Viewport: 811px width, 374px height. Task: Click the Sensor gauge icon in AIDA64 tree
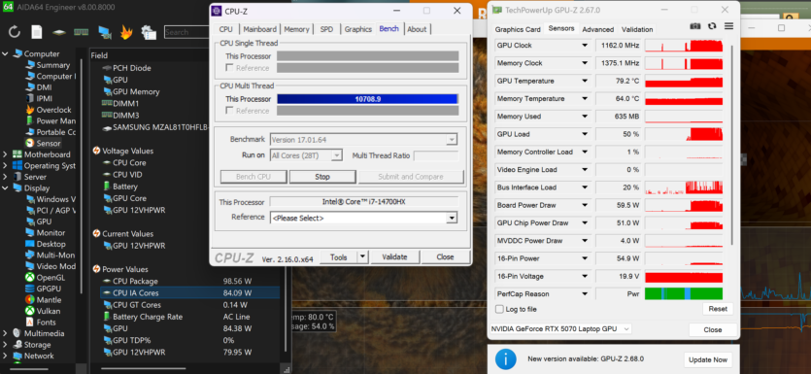[x=30, y=144]
